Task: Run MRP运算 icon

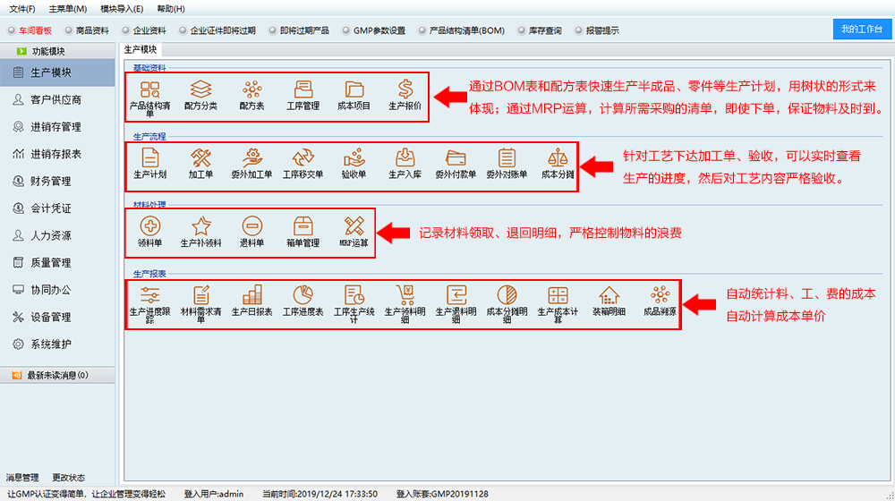Action: (354, 226)
